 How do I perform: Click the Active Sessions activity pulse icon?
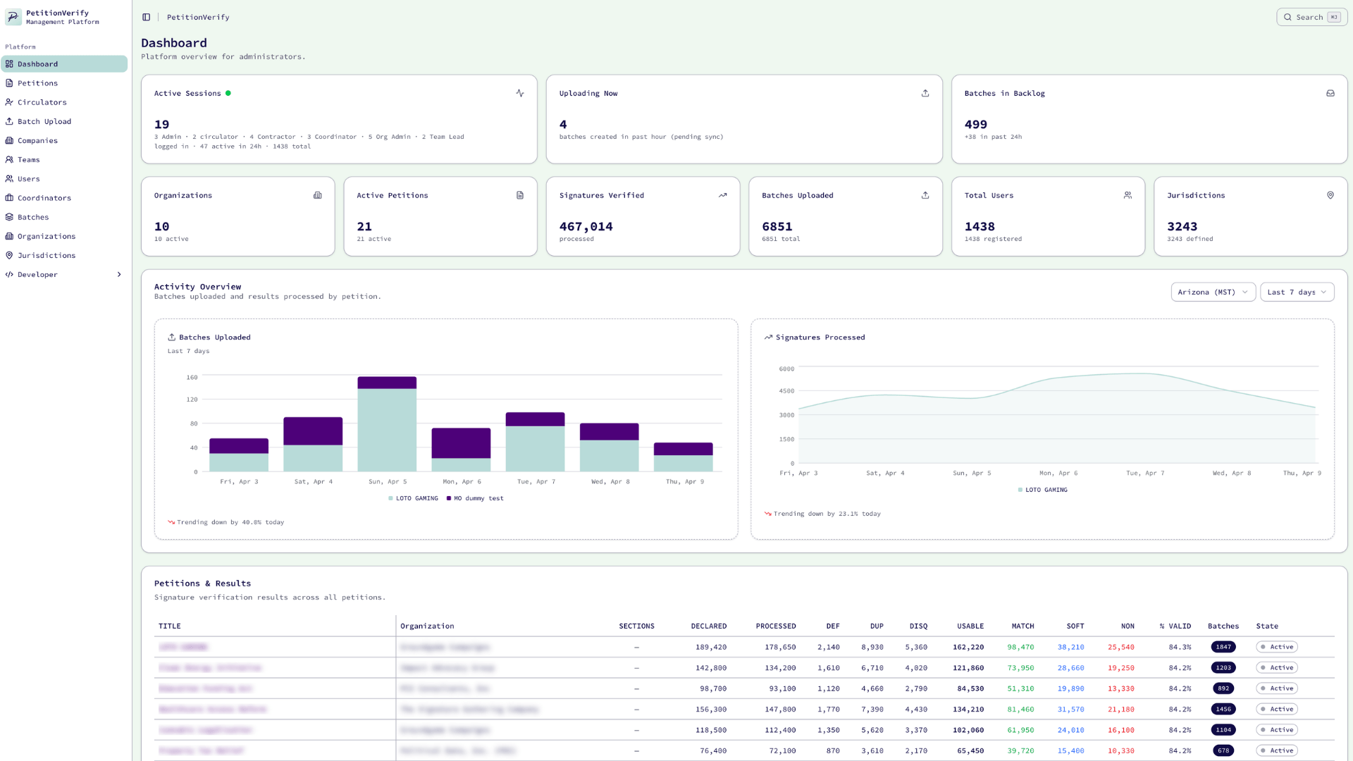tap(520, 93)
